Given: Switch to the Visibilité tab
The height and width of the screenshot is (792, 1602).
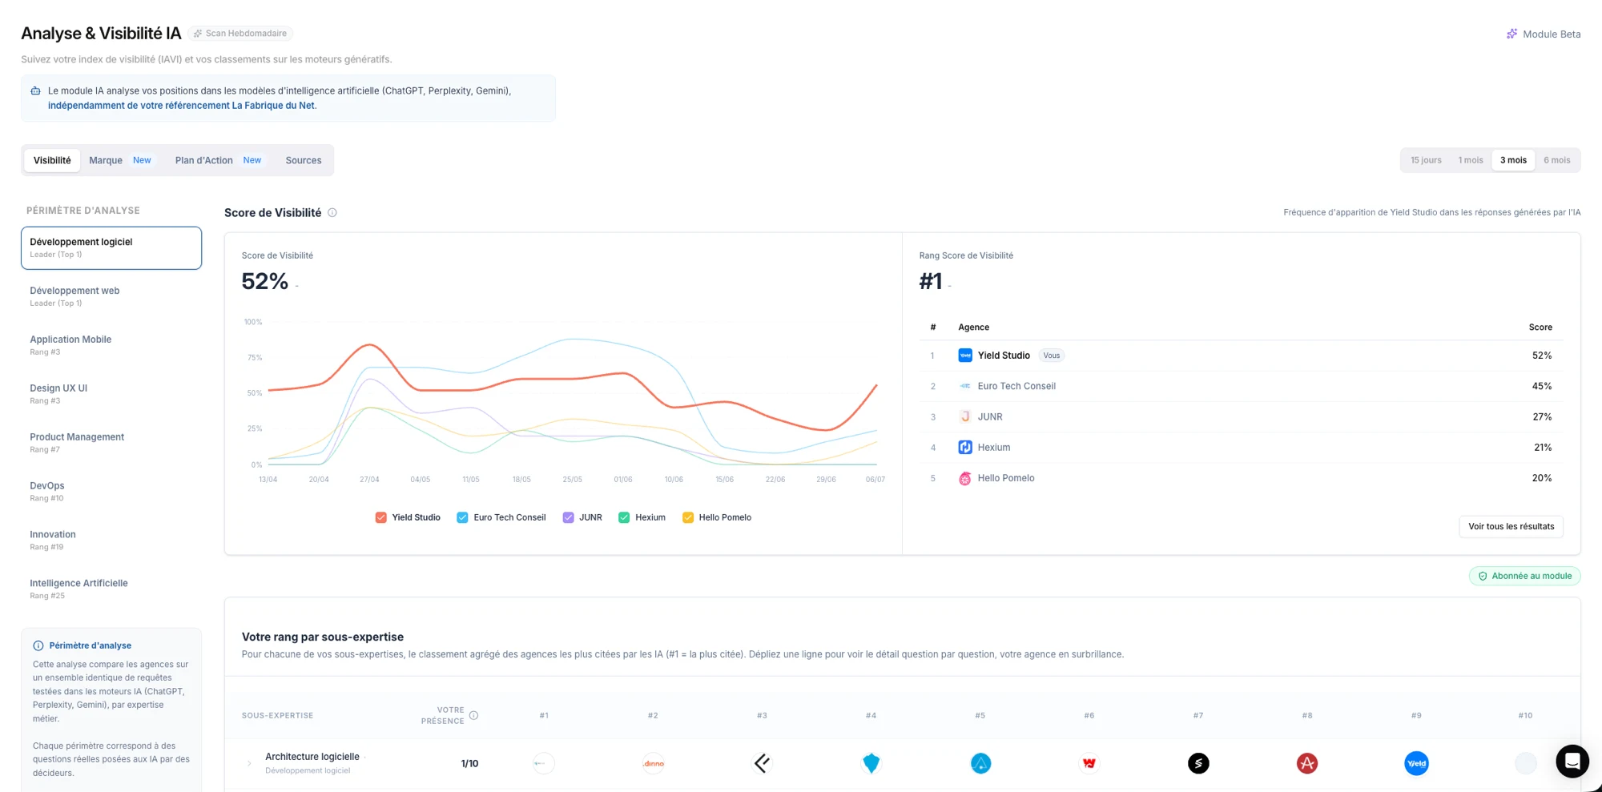Looking at the screenshot, I should [52, 160].
